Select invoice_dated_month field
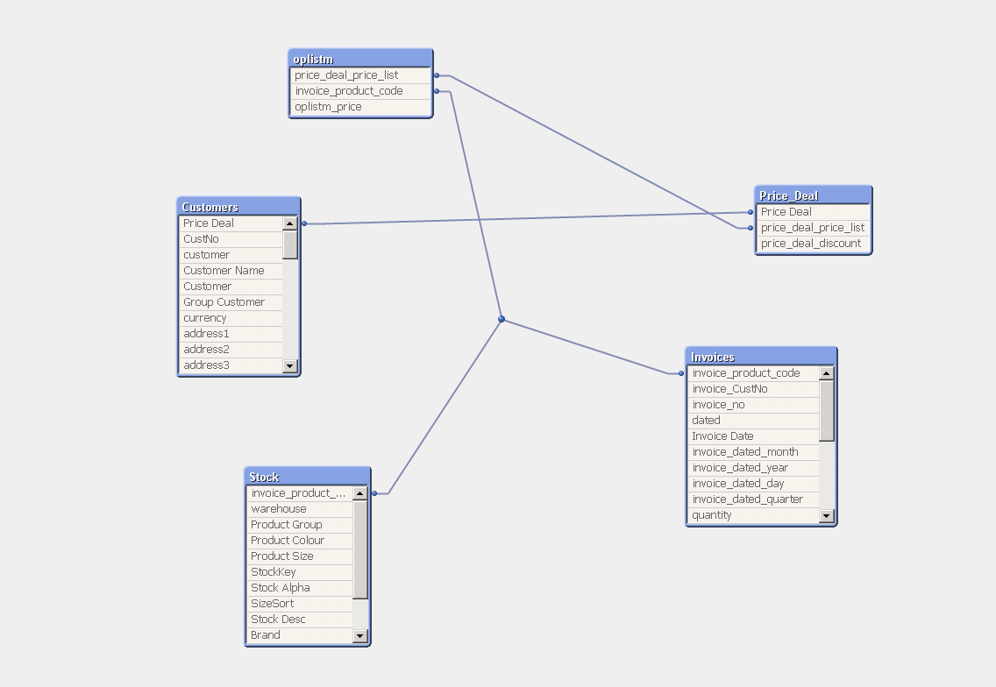Screen dimensions: 996x687 (753, 452)
